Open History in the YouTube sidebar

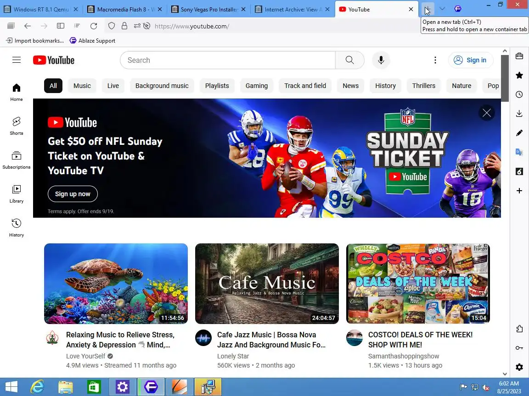[x=17, y=228]
